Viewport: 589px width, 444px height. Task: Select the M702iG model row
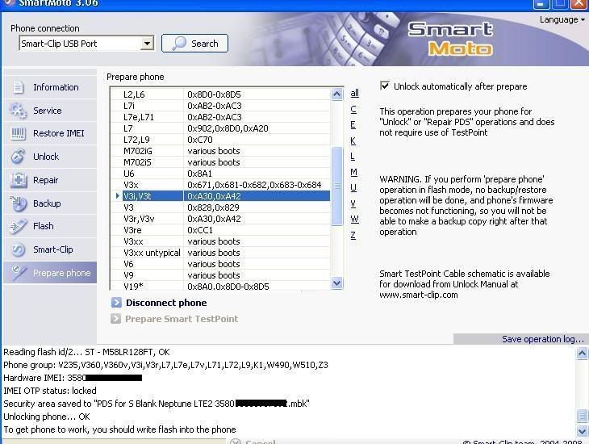(221, 151)
